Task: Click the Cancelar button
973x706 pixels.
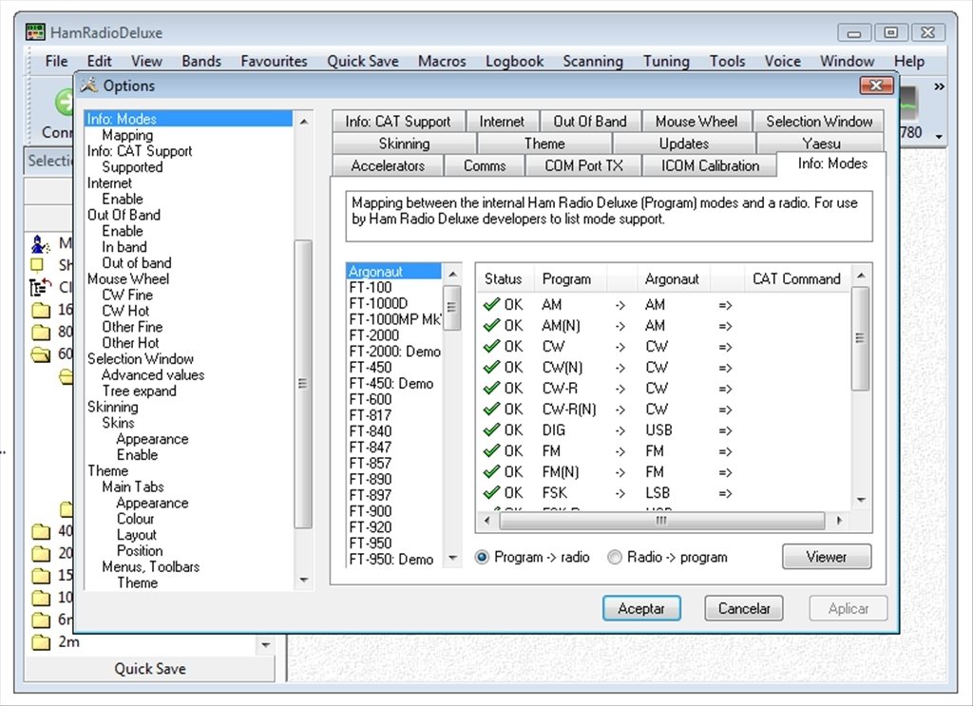Action: 743,608
